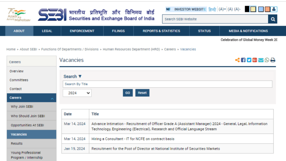This screenshot has height=161, width=286.
Task: Click the magnifying glass search button
Action: tap(273, 19)
